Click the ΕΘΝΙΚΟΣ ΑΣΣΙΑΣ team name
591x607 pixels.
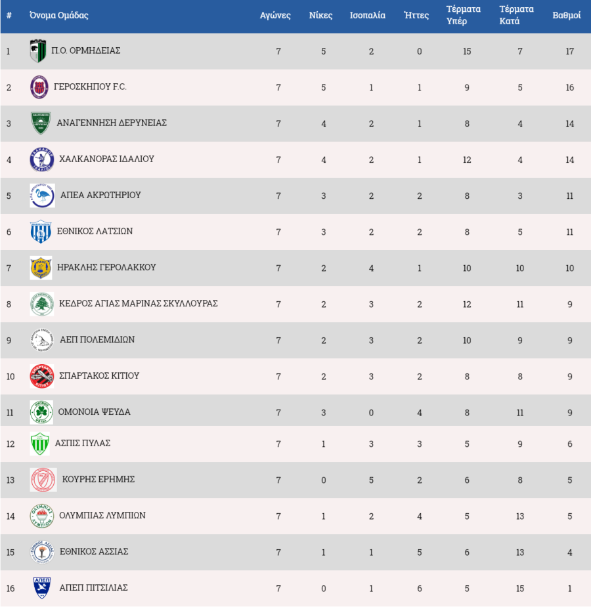(x=94, y=551)
